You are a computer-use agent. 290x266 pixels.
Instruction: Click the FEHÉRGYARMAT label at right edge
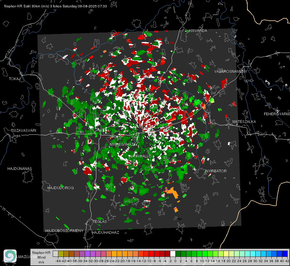(x=277, y=114)
